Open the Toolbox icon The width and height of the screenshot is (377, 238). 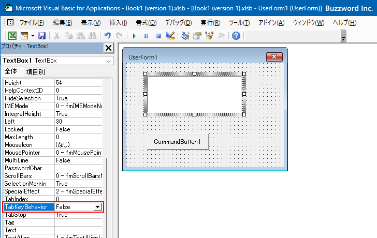[x=221, y=36]
